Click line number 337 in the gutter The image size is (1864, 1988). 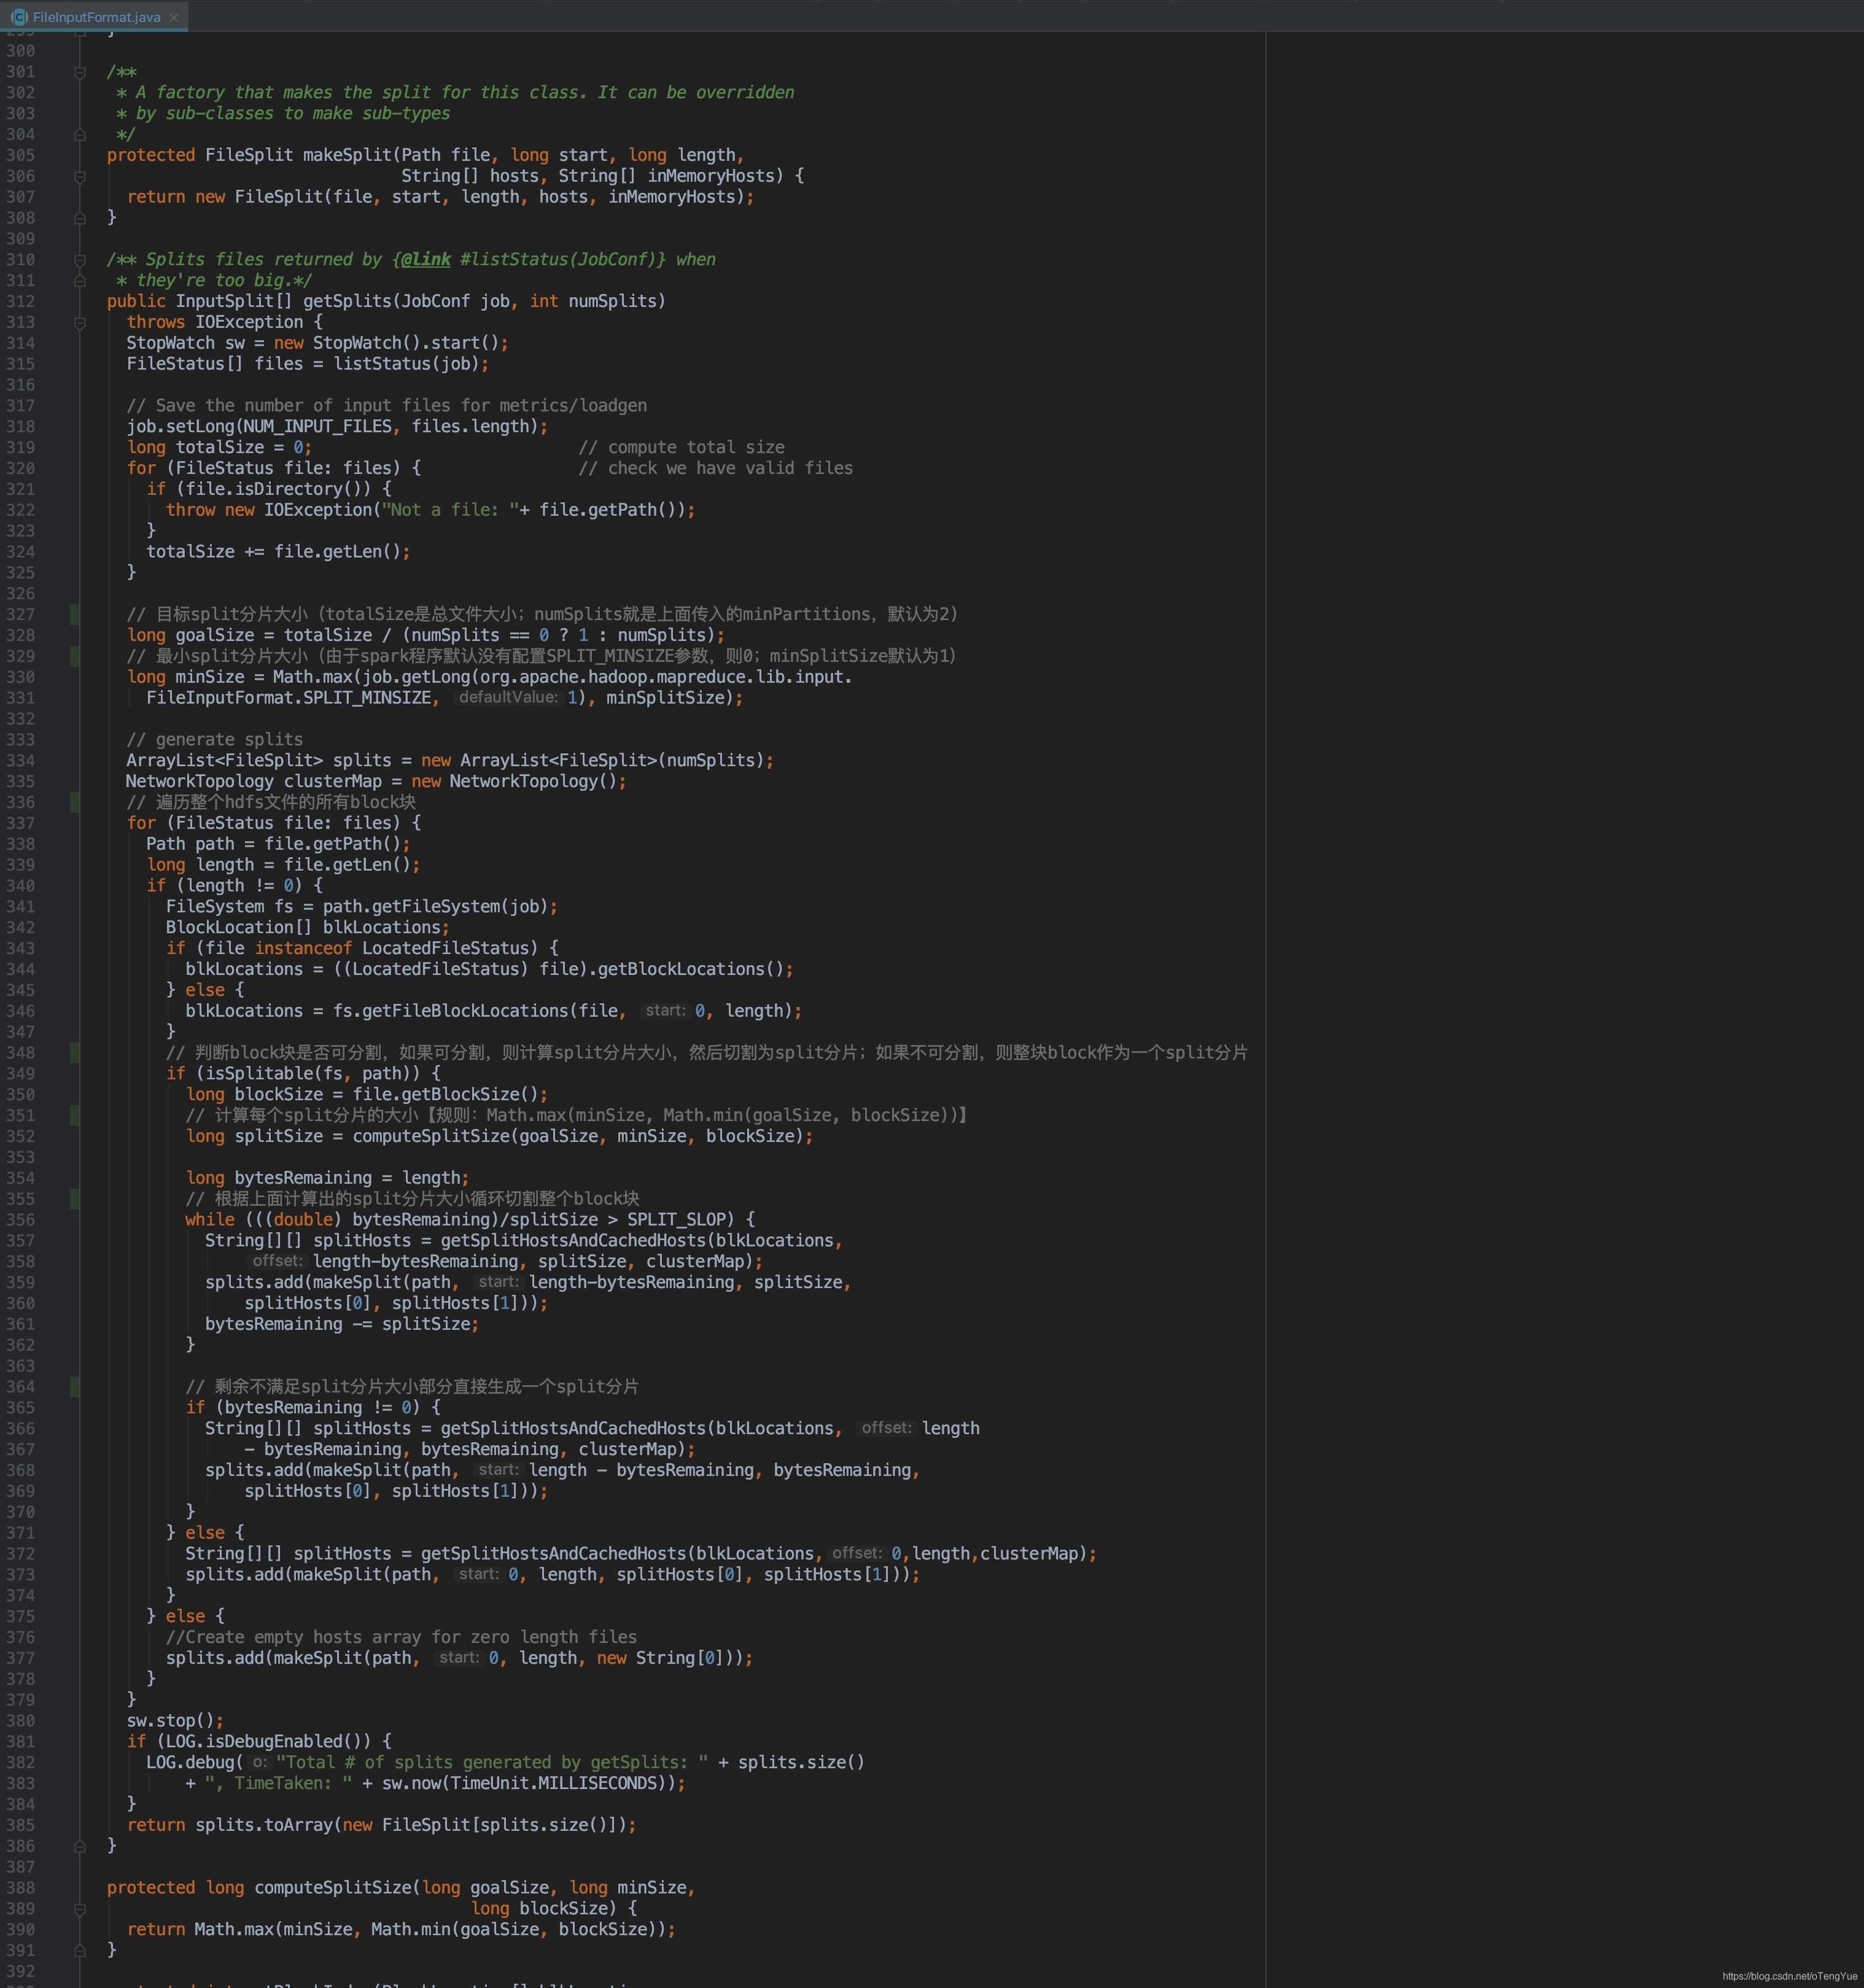20,823
